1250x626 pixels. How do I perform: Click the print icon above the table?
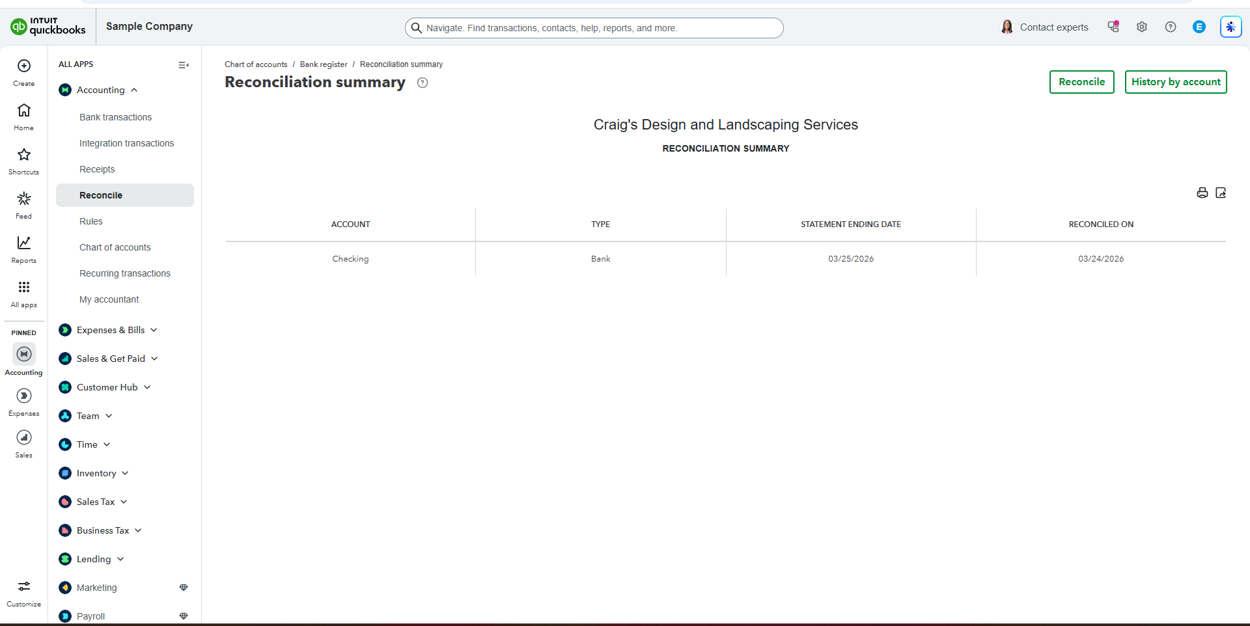click(1202, 193)
